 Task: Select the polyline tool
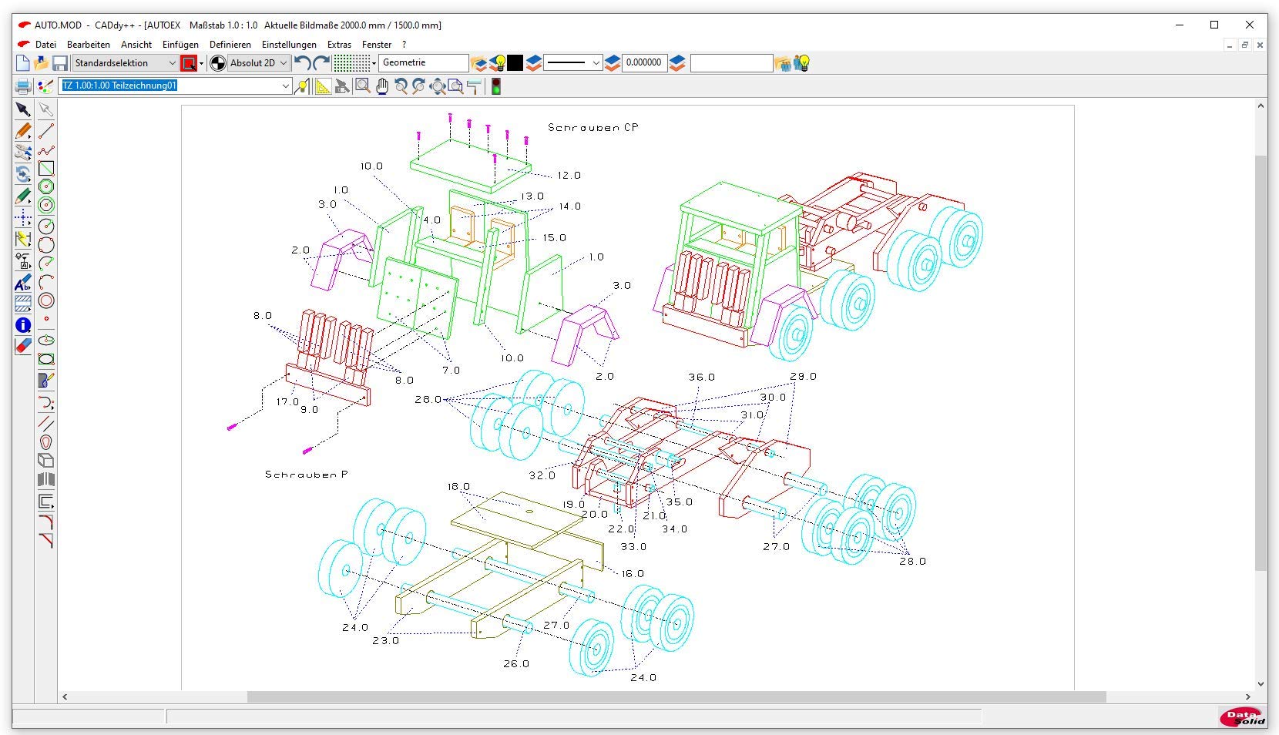click(x=46, y=150)
